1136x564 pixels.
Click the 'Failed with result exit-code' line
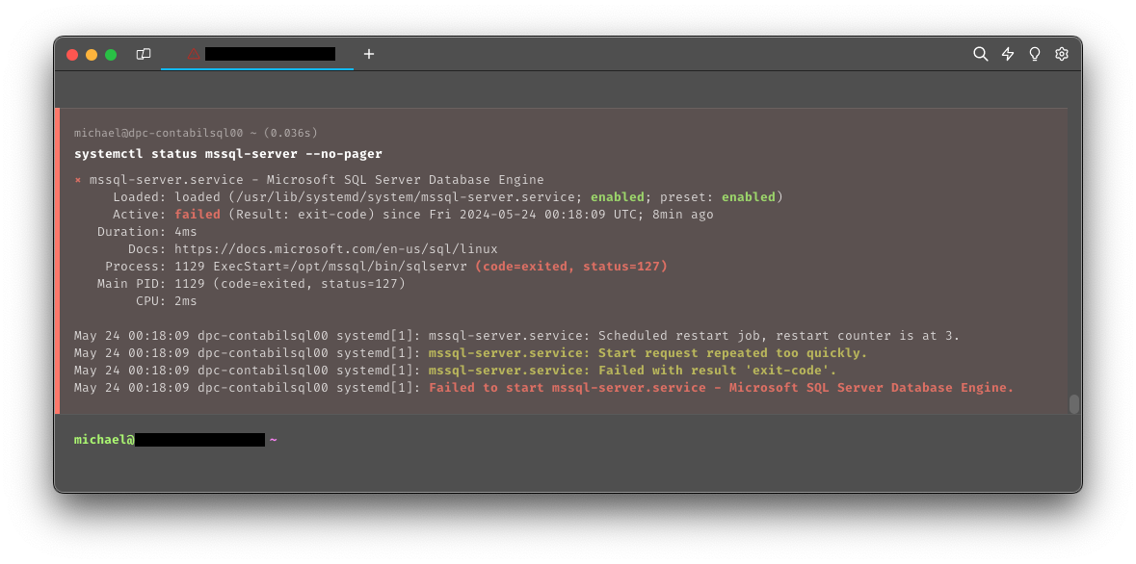point(455,371)
